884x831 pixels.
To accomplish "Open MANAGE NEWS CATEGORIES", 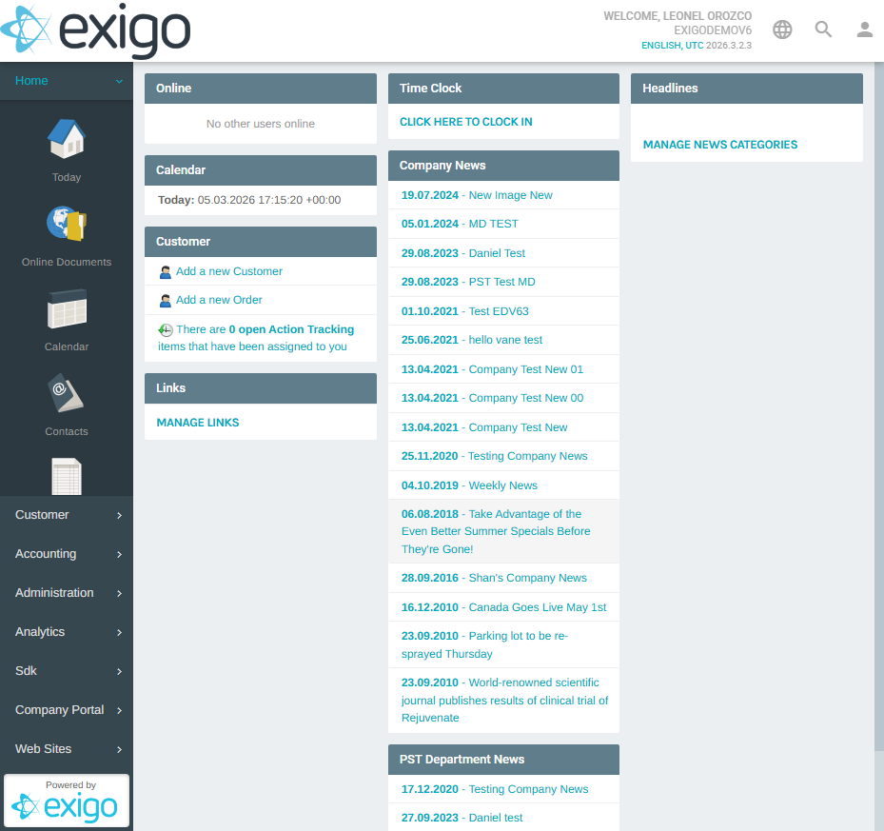I will pos(719,144).
